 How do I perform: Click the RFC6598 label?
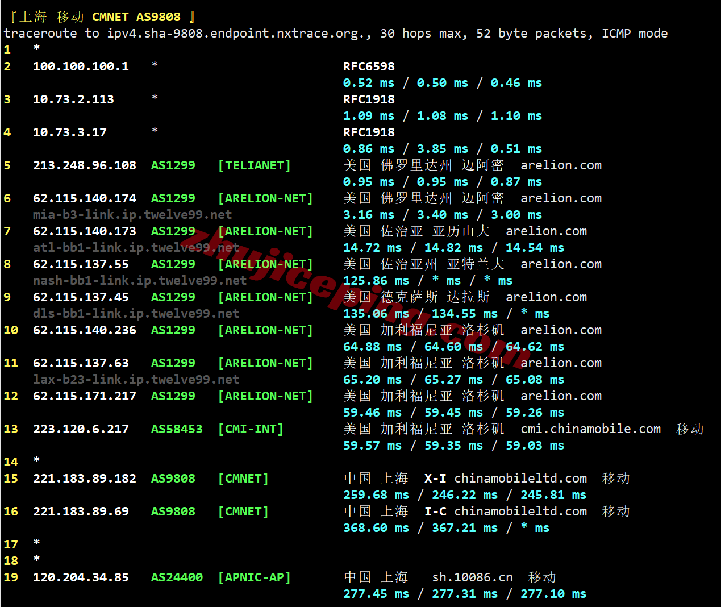(x=369, y=66)
